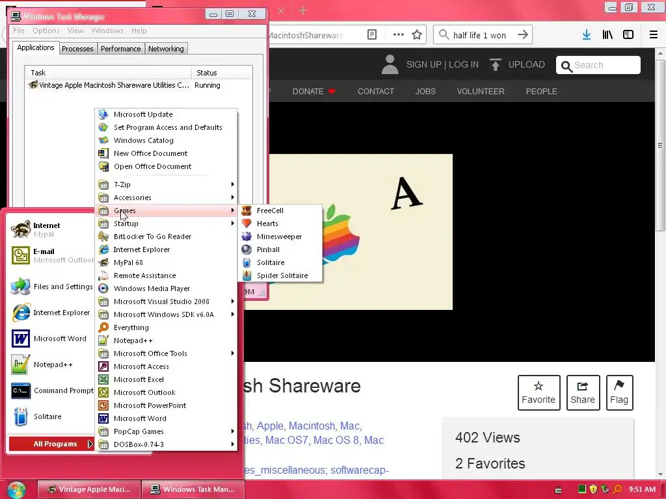Open Files and Settings Transfer wizard
The image size is (666, 499).
pos(52,287)
